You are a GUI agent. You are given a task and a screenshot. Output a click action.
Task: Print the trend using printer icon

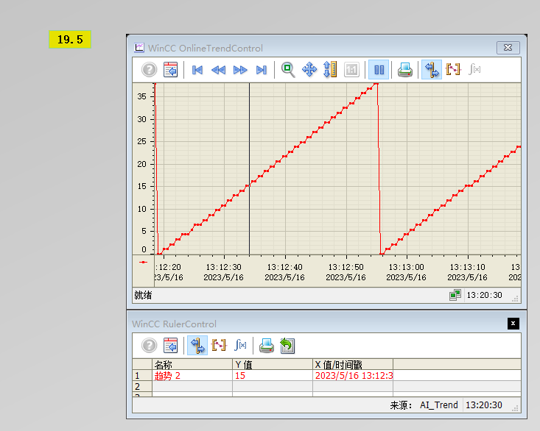pos(405,70)
